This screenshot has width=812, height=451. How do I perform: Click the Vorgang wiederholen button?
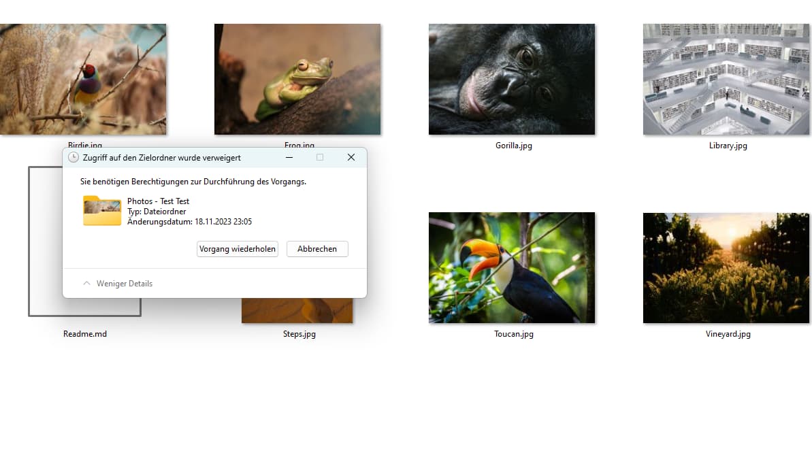(237, 249)
